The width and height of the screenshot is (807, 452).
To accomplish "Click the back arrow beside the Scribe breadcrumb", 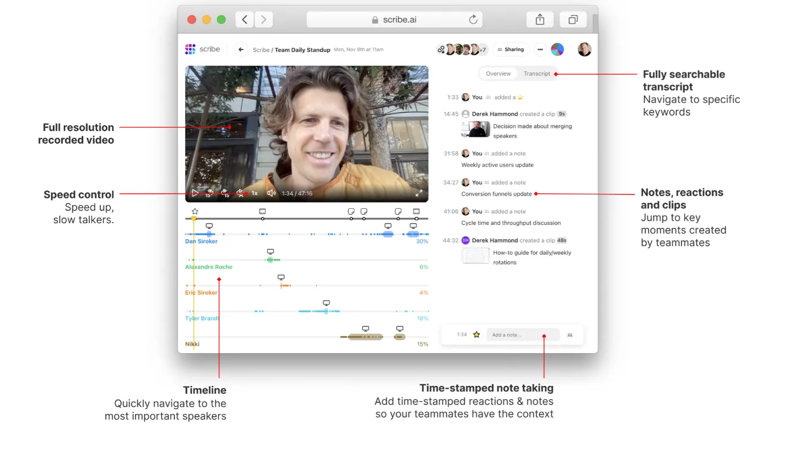I will (242, 49).
